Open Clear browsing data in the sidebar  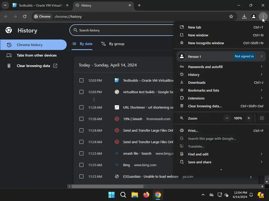pyautogui.click(x=33, y=66)
